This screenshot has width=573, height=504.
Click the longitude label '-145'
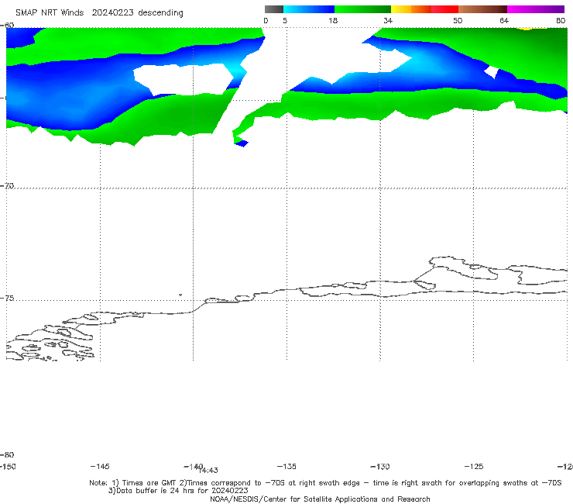[x=100, y=466]
